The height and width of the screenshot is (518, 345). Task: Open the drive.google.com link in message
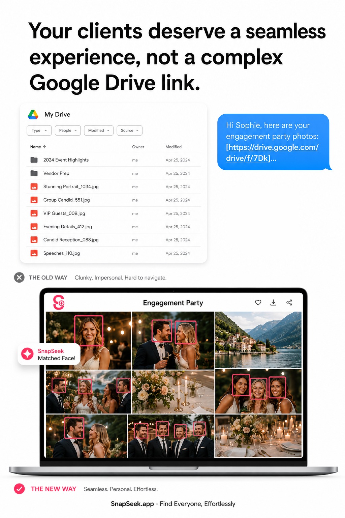pyautogui.click(x=272, y=153)
